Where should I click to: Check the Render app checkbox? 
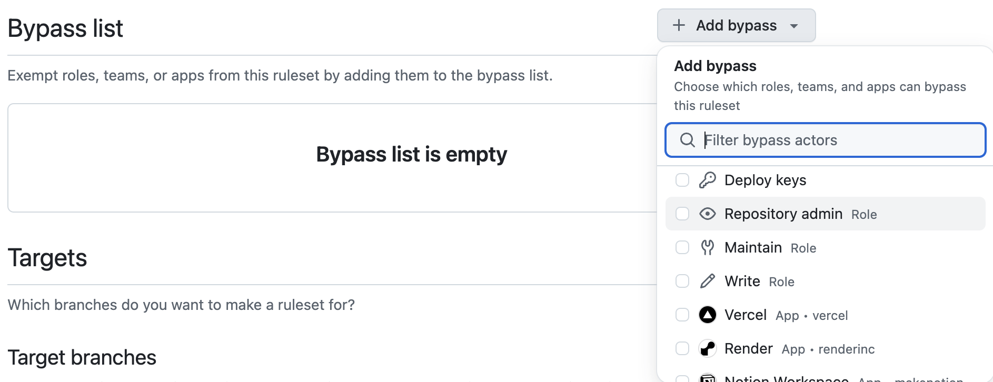click(682, 348)
